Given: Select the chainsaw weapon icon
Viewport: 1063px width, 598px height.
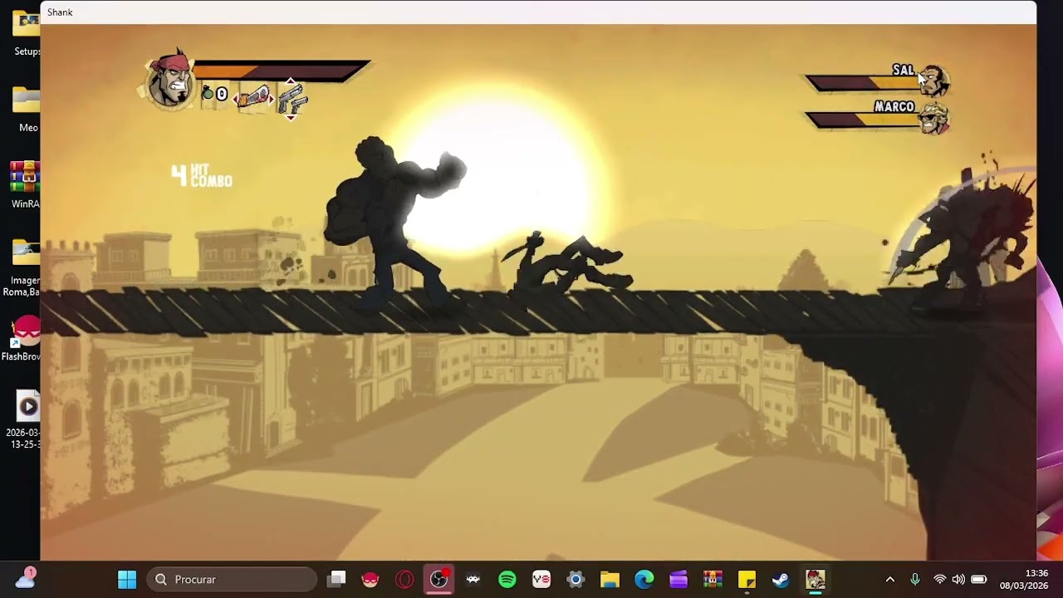Looking at the screenshot, I should click(253, 98).
